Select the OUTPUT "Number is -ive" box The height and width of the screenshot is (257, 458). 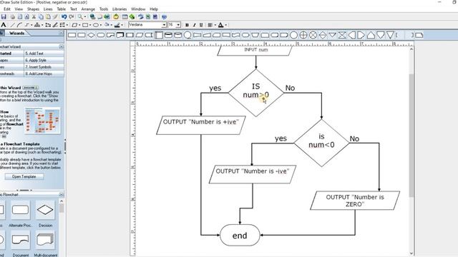coord(253,174)
